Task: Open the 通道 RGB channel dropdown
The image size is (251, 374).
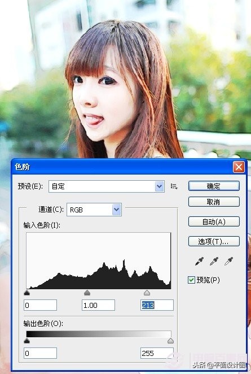Action: coord(116,210)
